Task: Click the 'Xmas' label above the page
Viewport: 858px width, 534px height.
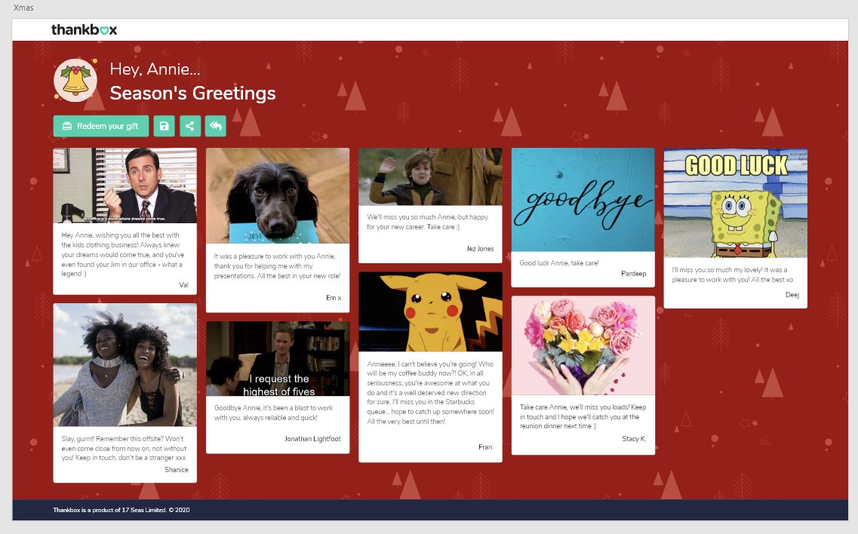Action: 23,8
